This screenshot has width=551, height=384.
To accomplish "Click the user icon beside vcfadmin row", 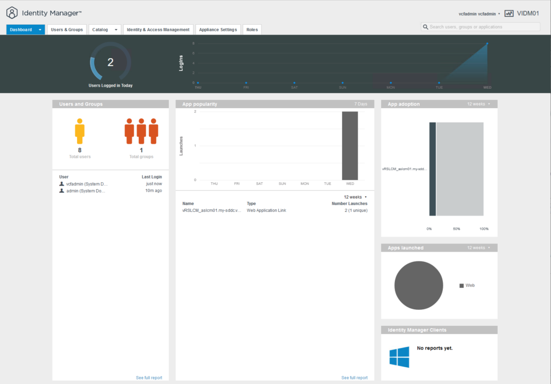I will click(62, 184).
